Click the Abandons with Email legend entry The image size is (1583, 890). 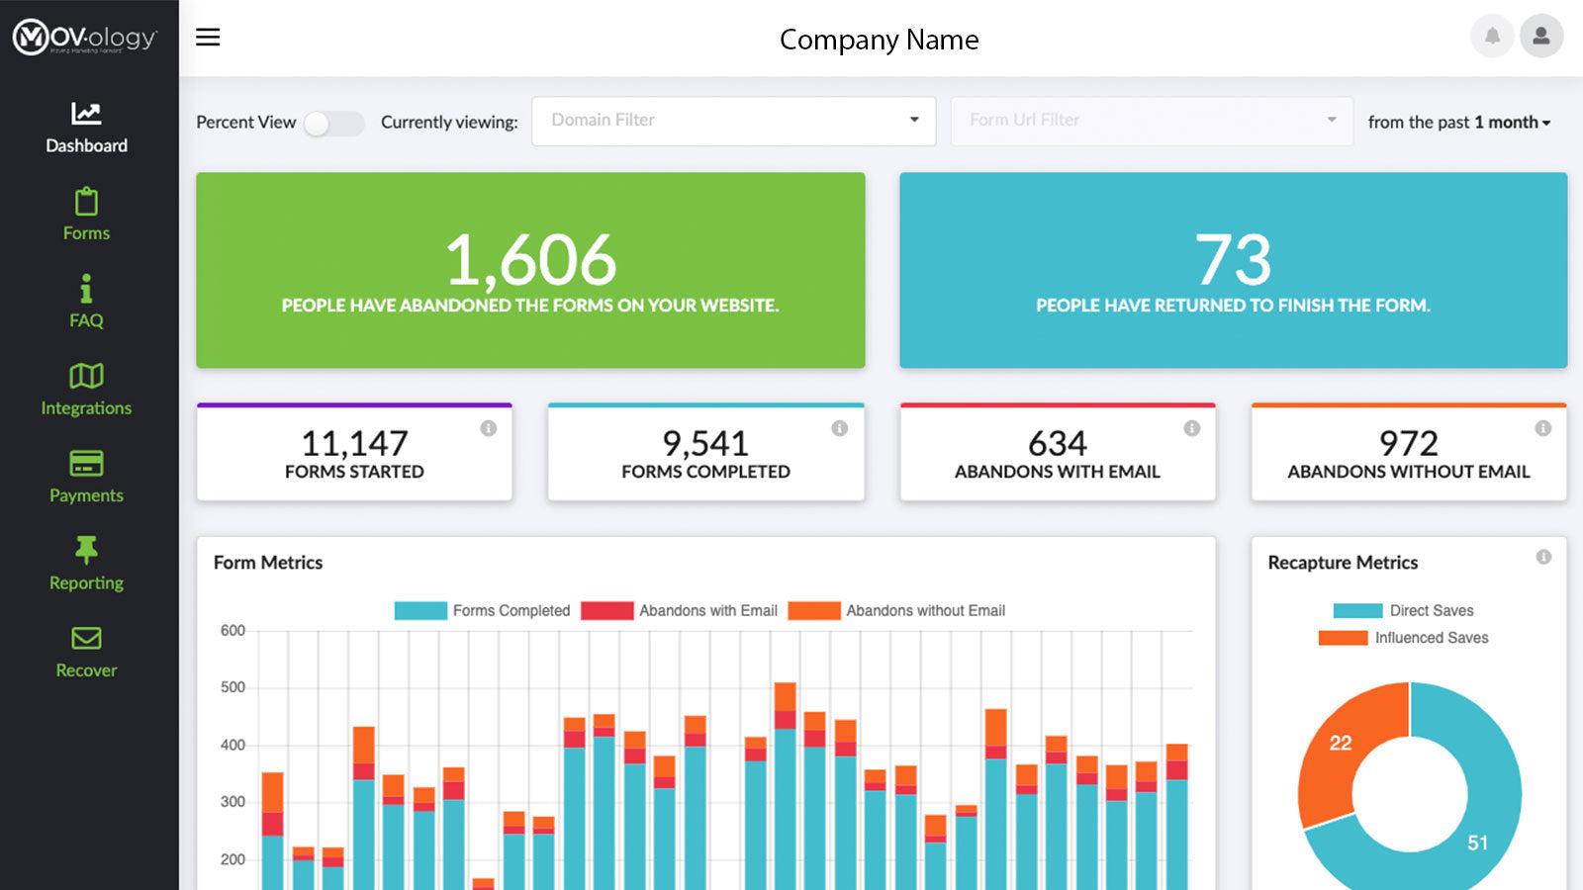705,610
